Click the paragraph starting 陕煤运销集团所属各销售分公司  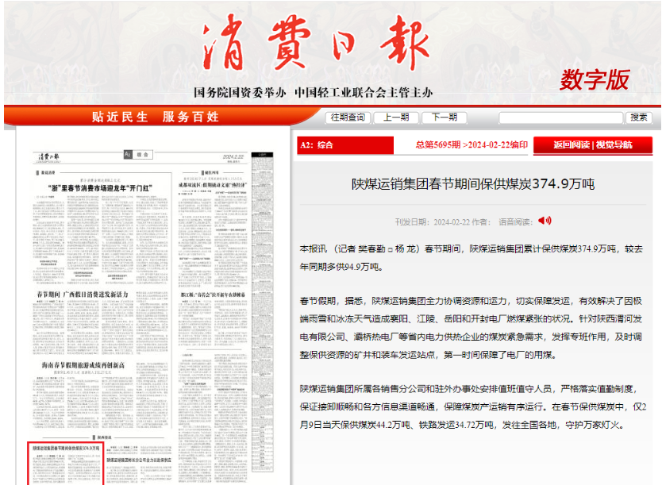(473, 406)
